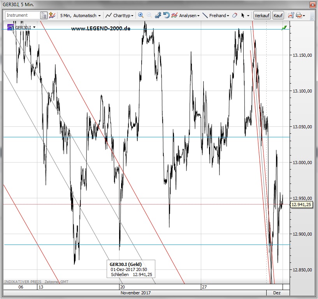This screenshot has width=318, height=299.
Task: Click the line chart icon beside Charttyp
Action: pos(109,16)
